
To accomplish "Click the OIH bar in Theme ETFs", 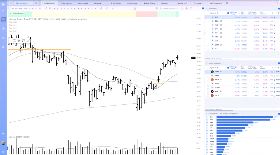I will 245,117.
